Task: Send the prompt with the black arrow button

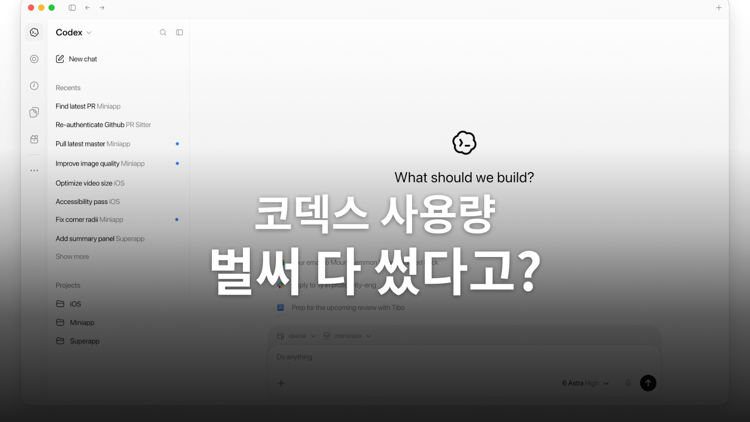Action: tap(648, 383)
